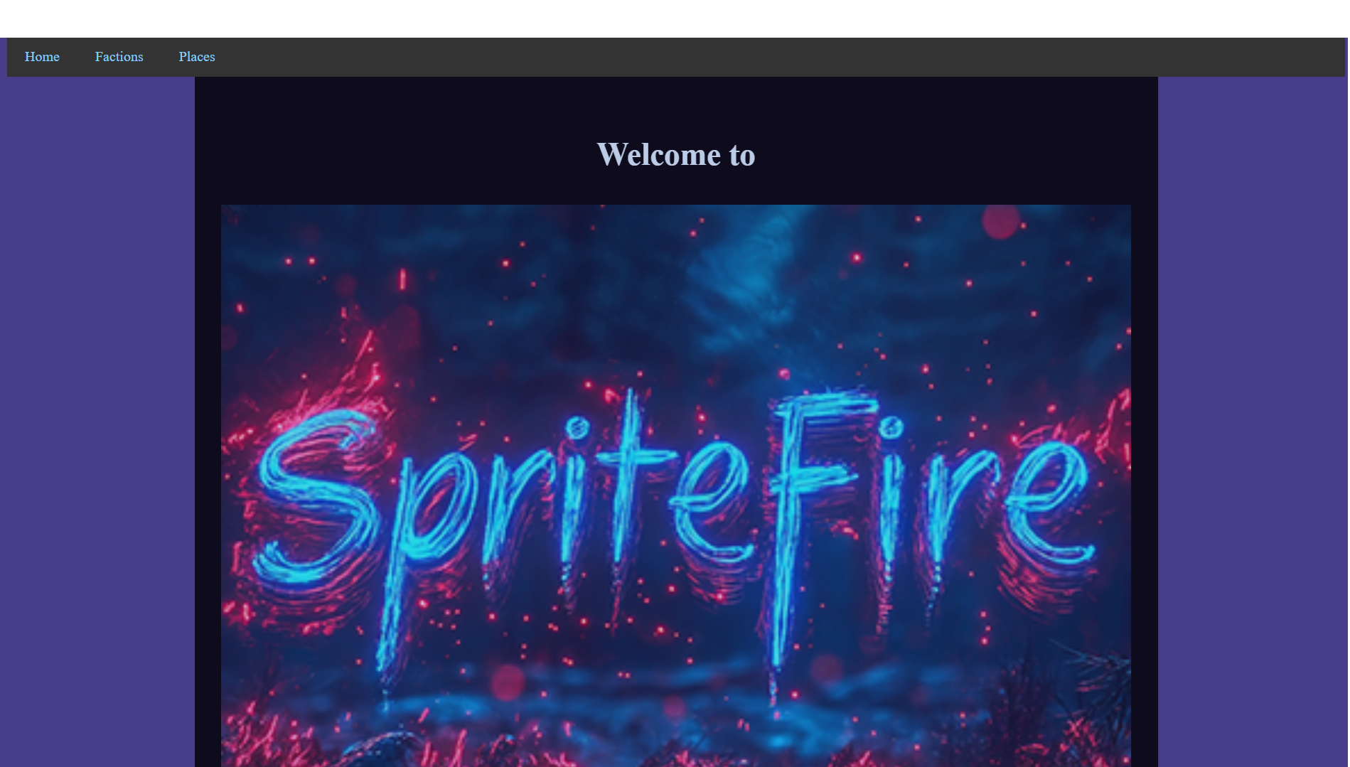
Task: Click the final letter e of SpriteFire
Action: point(1047,501)
